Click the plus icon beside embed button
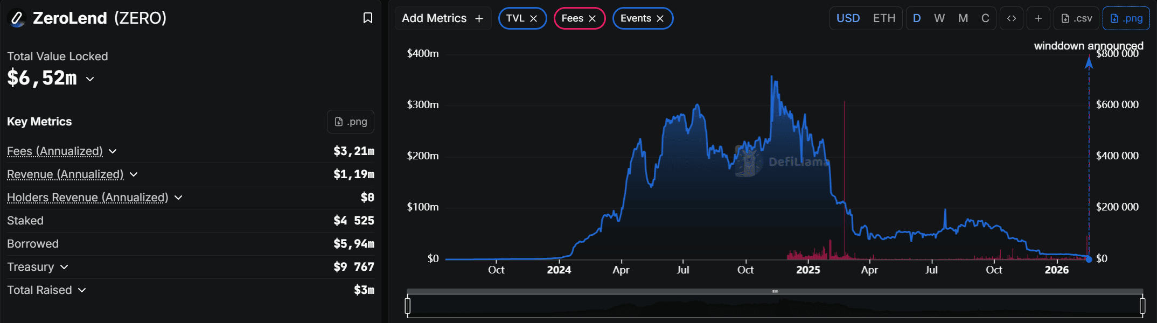Screen dimensions: 1157x323 tap(1038, 18)
